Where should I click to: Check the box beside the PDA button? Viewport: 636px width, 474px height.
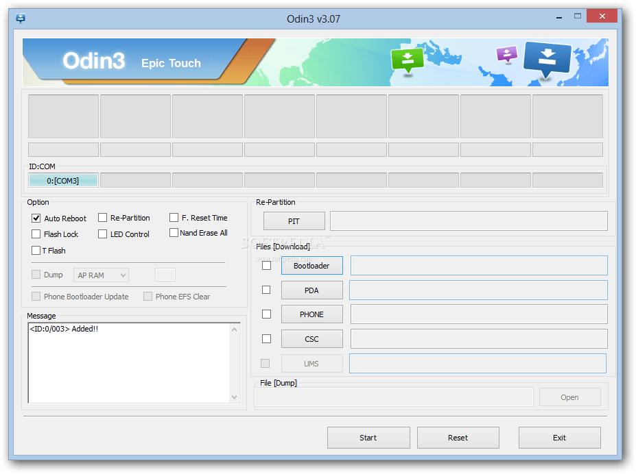[266, 290]
